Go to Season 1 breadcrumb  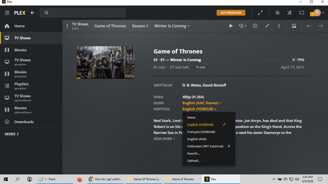pos(140,26)
